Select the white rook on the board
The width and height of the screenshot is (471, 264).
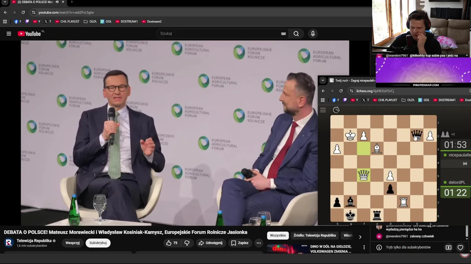404,202
